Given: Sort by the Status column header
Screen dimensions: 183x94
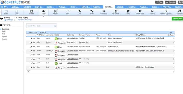Looking at the screenshot, I should (x=57, y=35).
